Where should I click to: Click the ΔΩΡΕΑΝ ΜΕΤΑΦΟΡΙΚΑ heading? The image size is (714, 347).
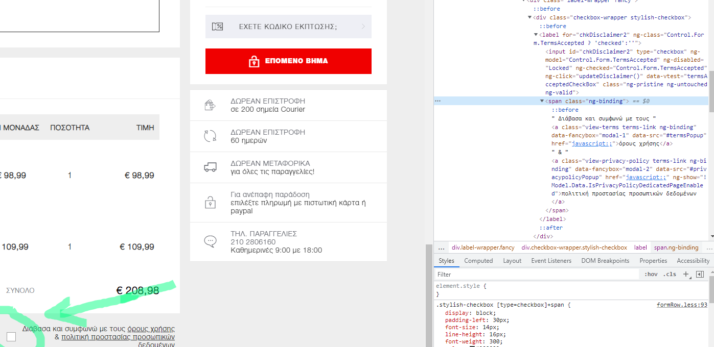(270, 163)
